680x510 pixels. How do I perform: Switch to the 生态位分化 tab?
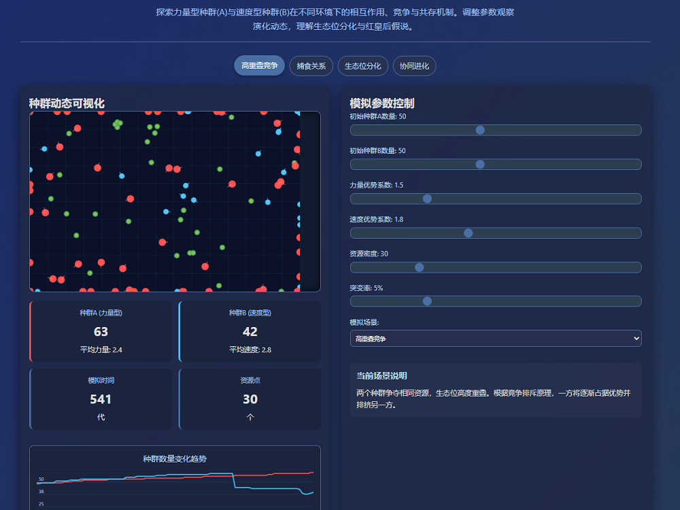pos(362,66)
